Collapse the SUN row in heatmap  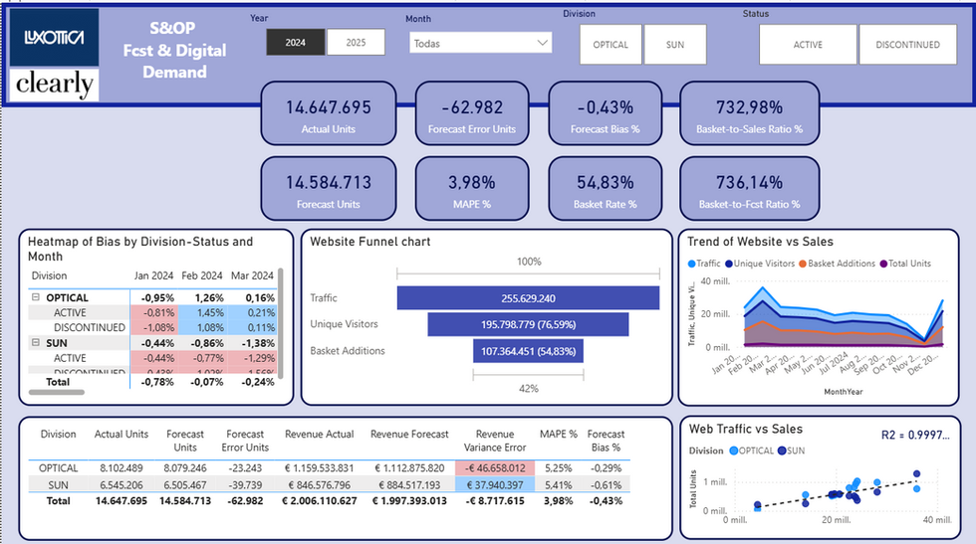[36, 342]
